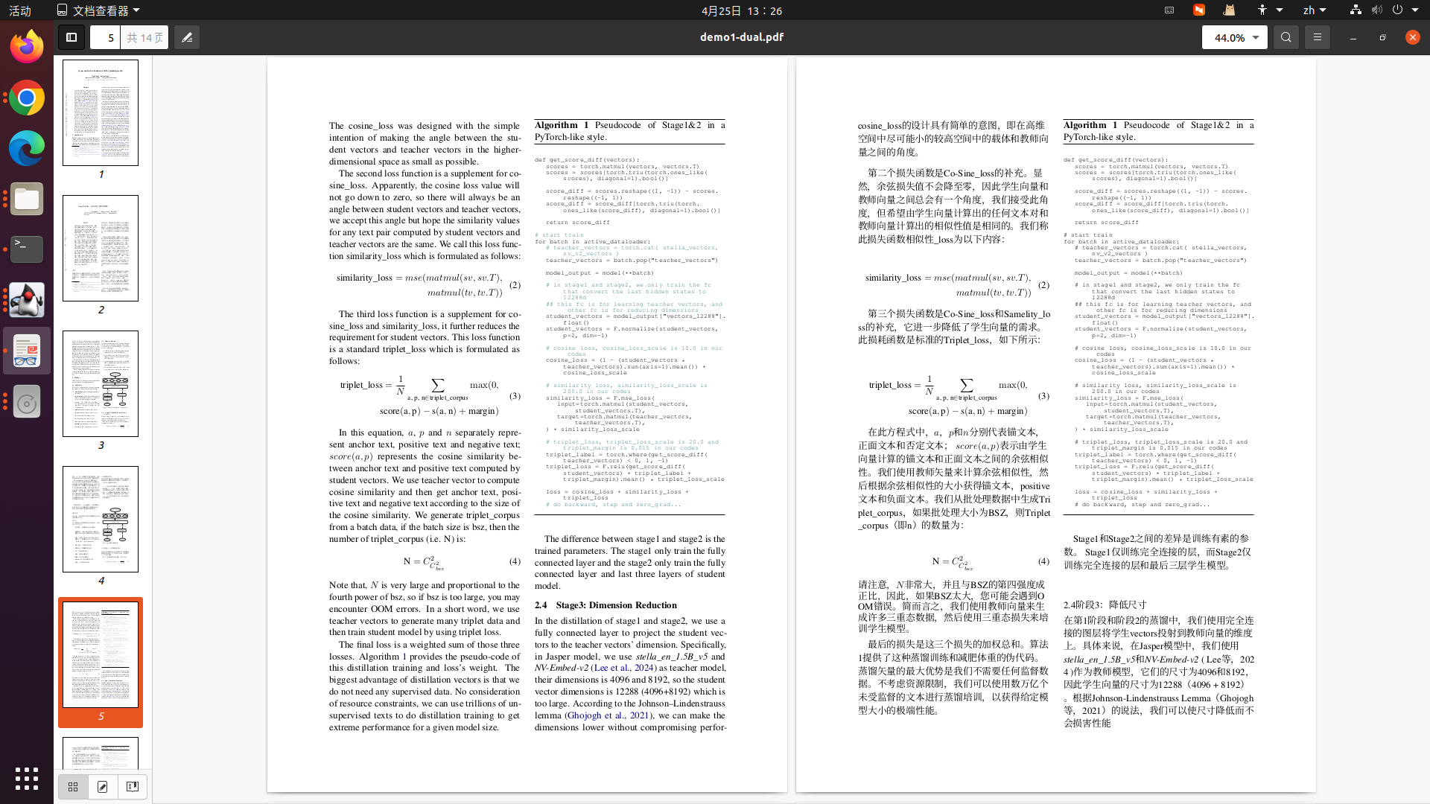This screenshot has width=1430, height=804.
Task: Click the page number input field
Action: [x=105, y=37]
